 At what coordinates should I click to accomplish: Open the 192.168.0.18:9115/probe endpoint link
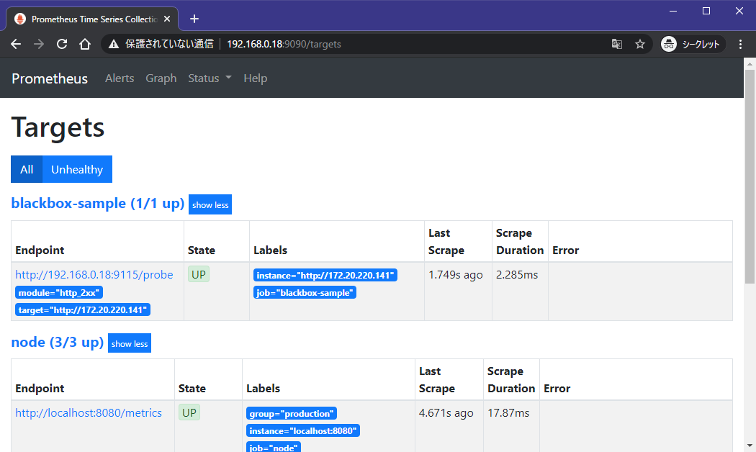click(94, 275)
